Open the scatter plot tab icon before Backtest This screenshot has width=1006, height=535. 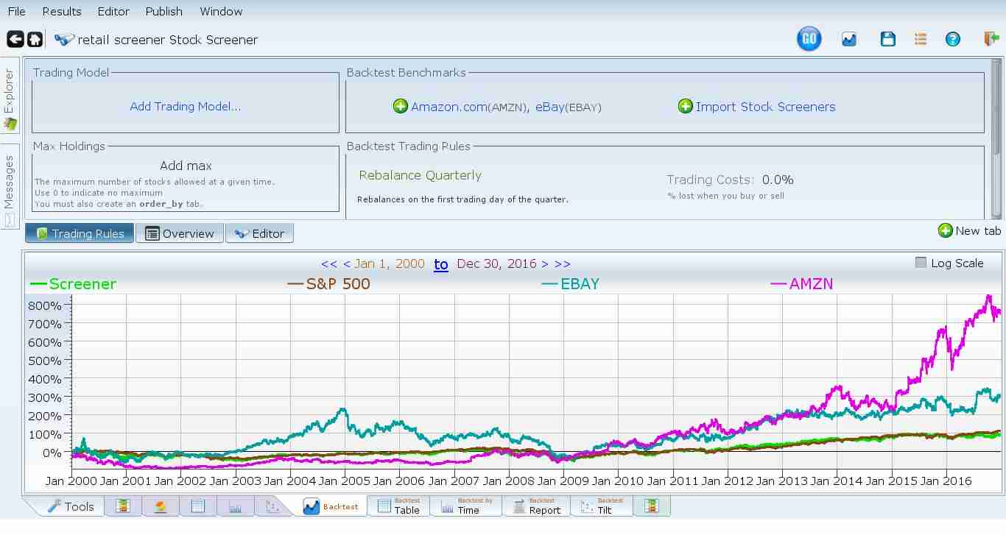pos(272,506)
